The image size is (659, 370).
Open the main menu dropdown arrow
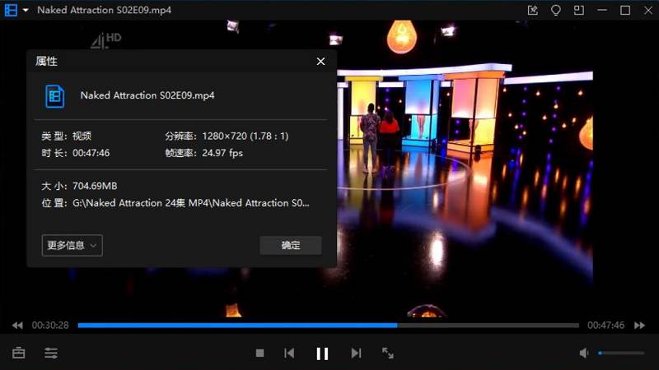[x=26, y=10]
